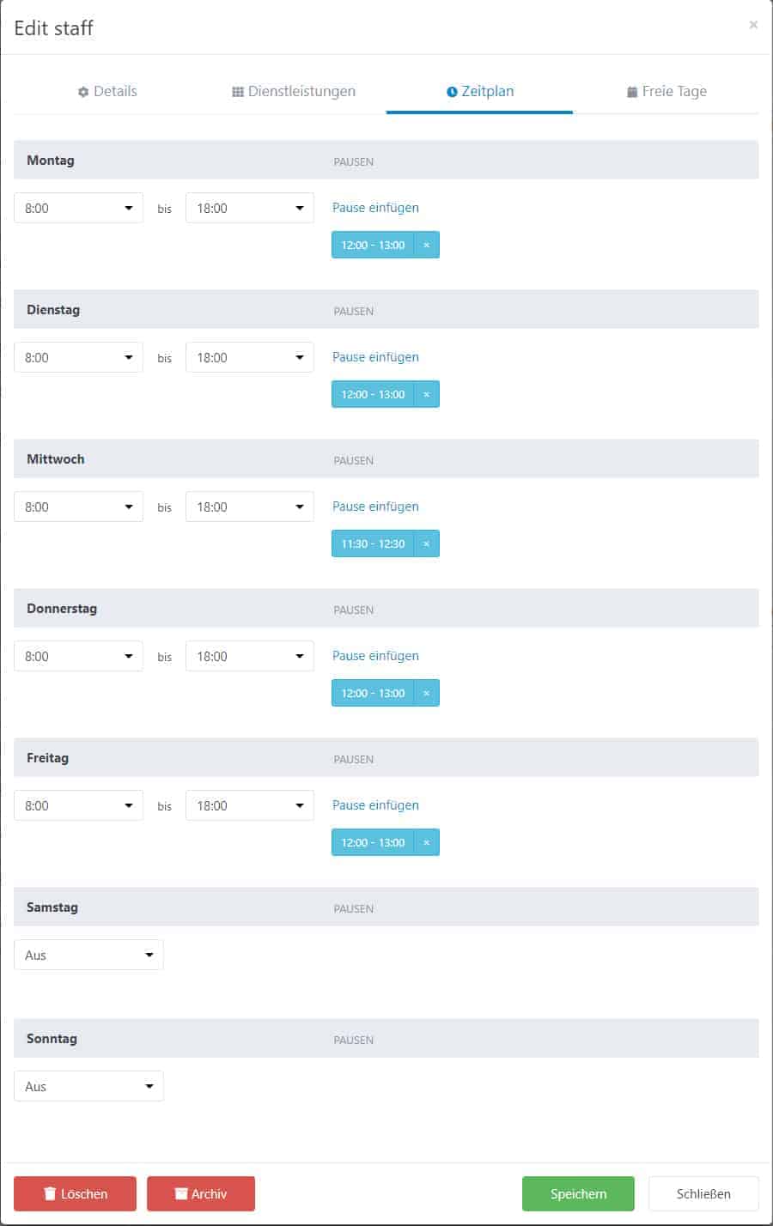The image size is (773, 1226).
Task: Click the Schließen button
Action: [x=703, y=1193]
